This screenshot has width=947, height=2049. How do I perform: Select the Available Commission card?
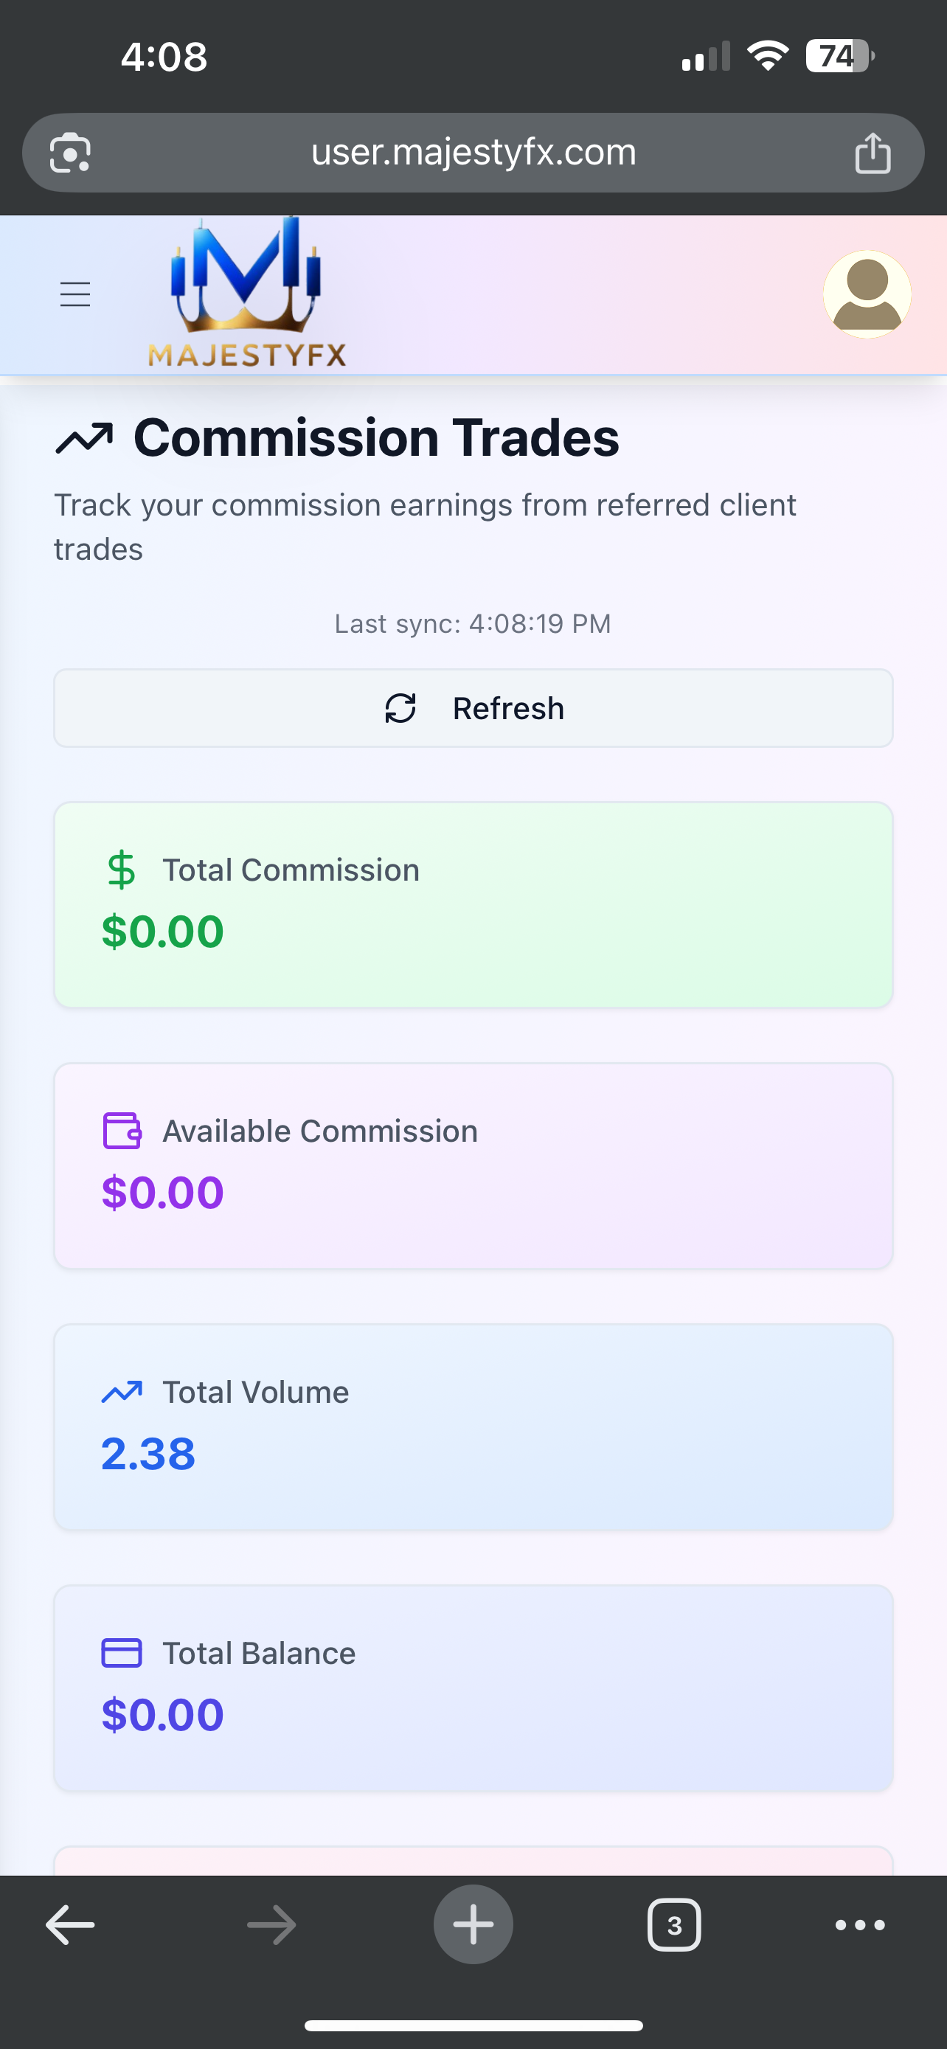point(473,1165)
